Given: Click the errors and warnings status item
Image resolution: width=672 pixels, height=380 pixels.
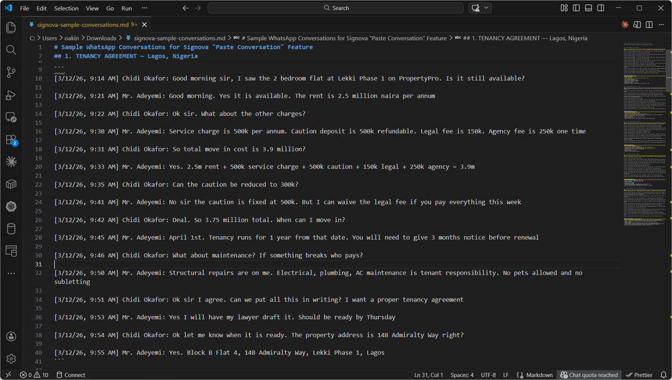Looking at the screenshot, I should pos(34,375).
